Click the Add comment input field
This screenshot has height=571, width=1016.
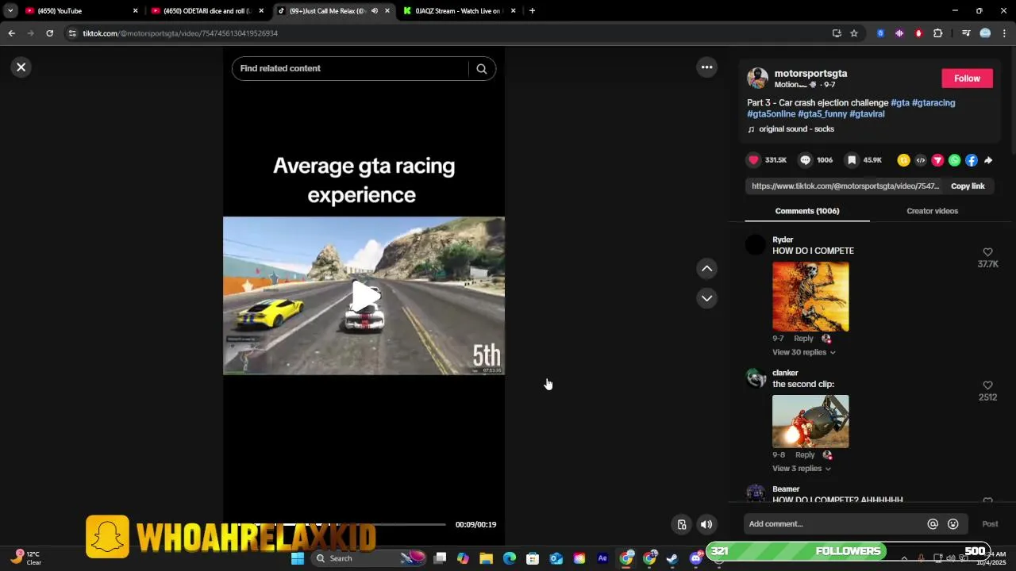click(833, 524)
